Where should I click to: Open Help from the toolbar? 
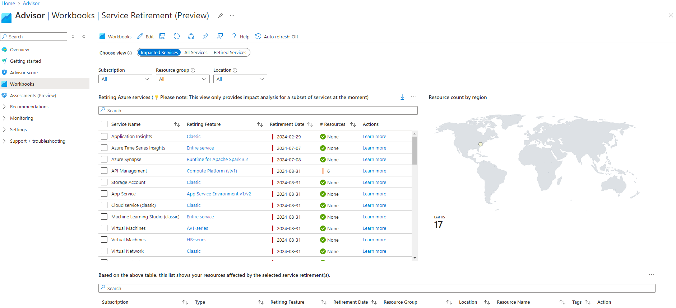(241, 37)
